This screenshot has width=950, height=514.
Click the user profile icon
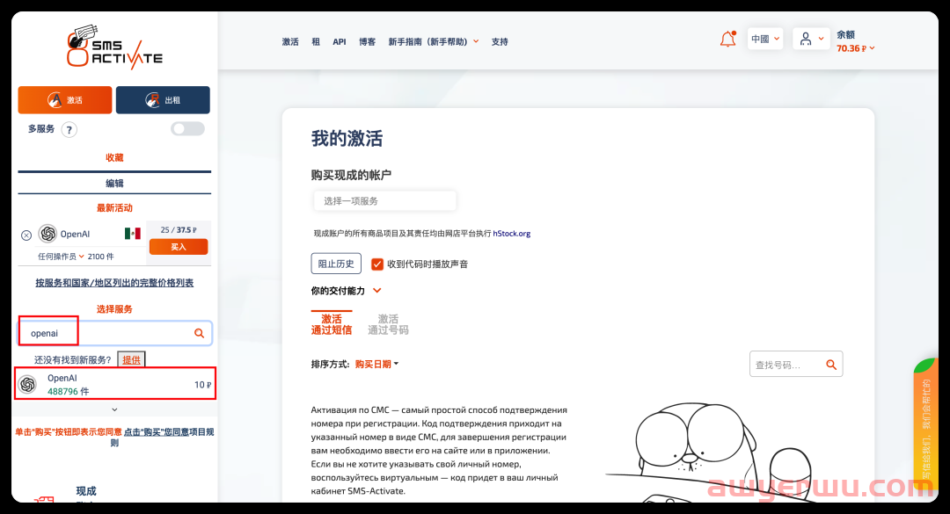point(805,39)
